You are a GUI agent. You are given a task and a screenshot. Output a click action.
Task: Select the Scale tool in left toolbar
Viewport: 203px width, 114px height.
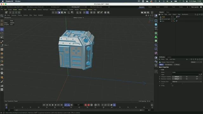click(2, 37)
